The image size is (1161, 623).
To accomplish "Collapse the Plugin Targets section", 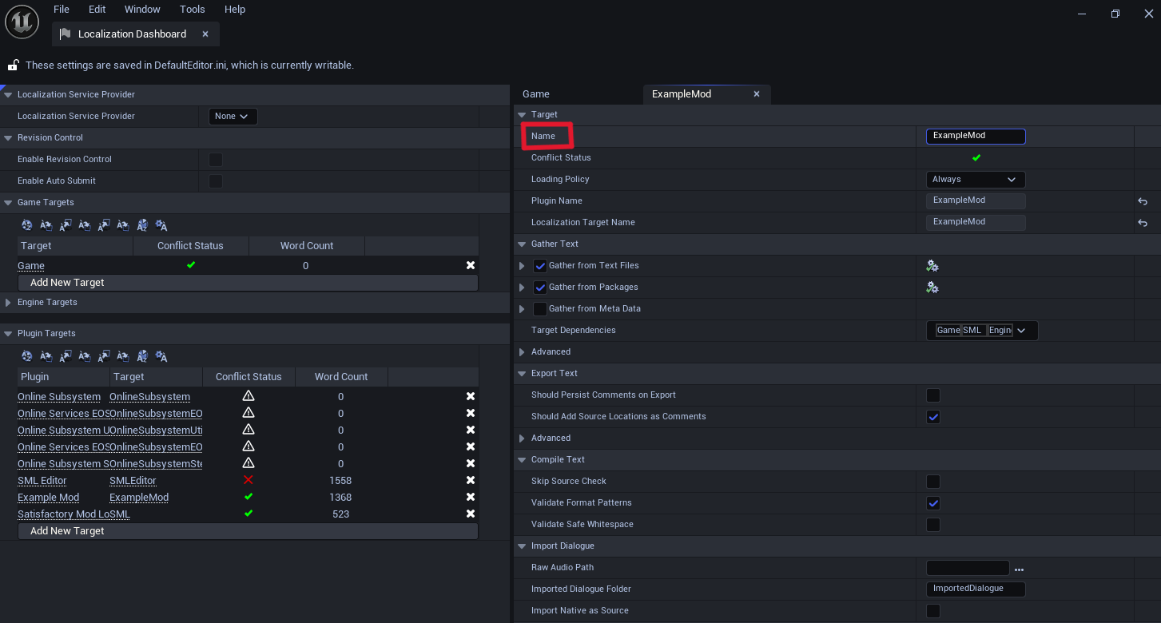I will click(9, 334).
